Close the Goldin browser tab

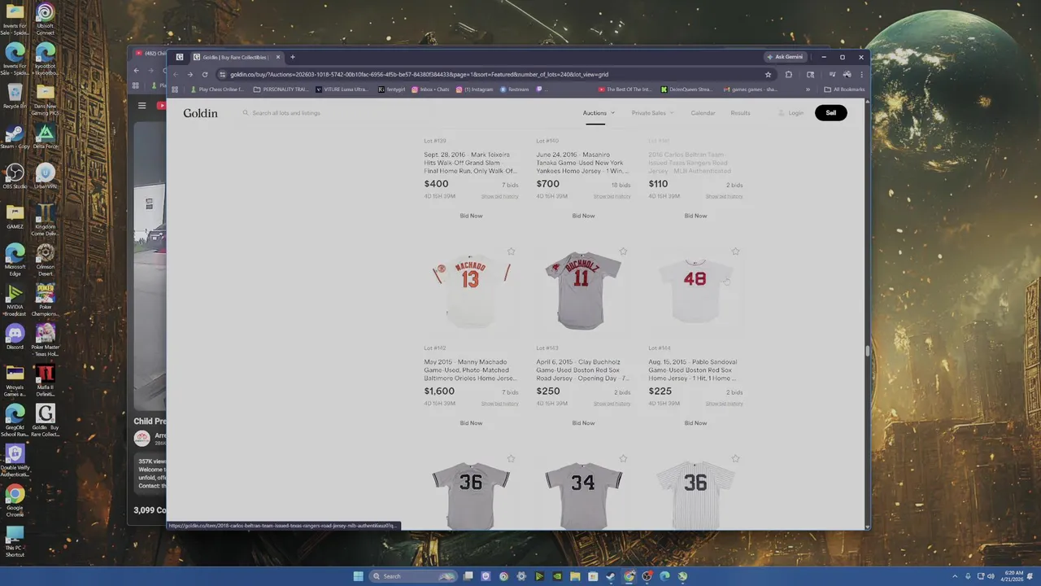[277, 57]
